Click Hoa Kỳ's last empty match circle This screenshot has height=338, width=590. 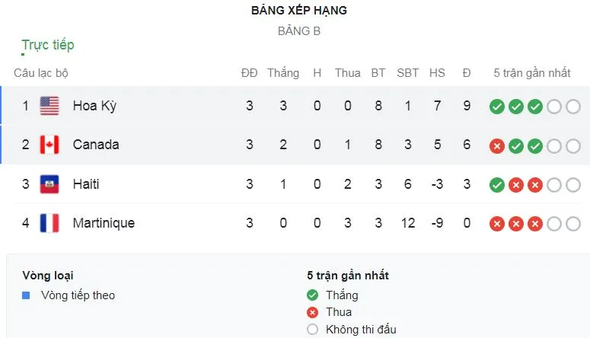pyautogui.click(x=572, y=107)
